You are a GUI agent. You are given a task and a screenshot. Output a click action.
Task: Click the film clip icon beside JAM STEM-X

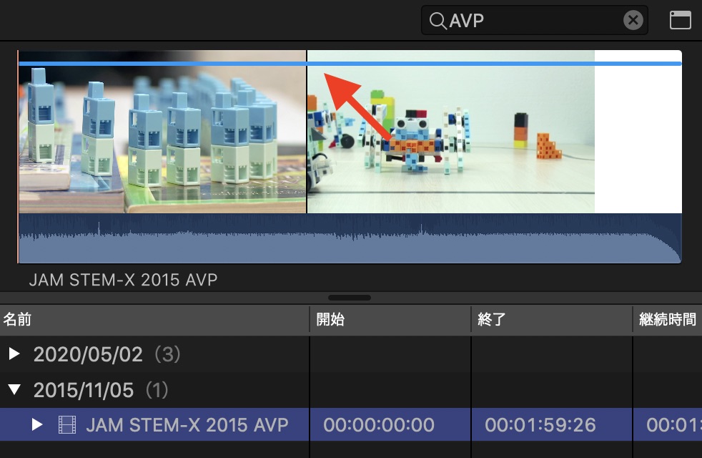[x=67, y=424]
